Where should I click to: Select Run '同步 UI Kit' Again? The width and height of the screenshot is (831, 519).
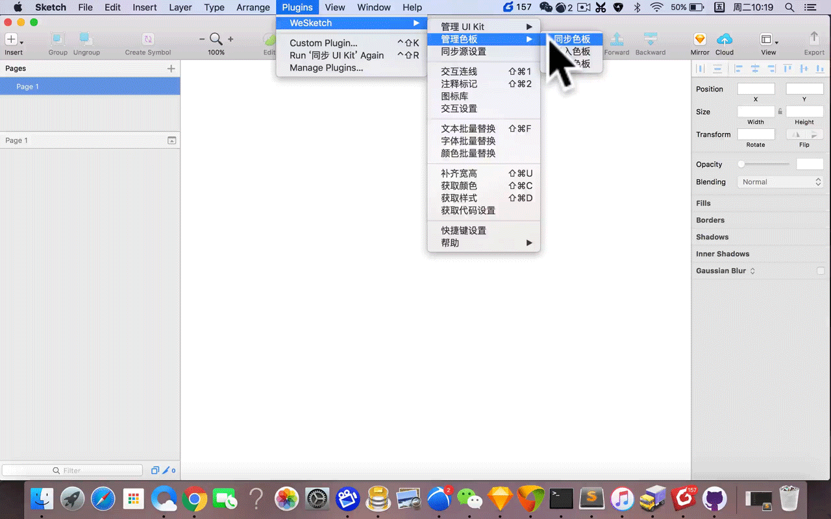pyautogui.click(x=351, y=55)
